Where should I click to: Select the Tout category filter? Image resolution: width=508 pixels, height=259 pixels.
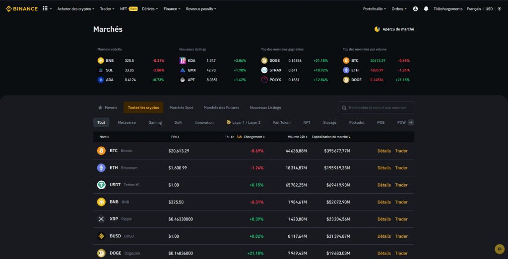pos(101,122)
